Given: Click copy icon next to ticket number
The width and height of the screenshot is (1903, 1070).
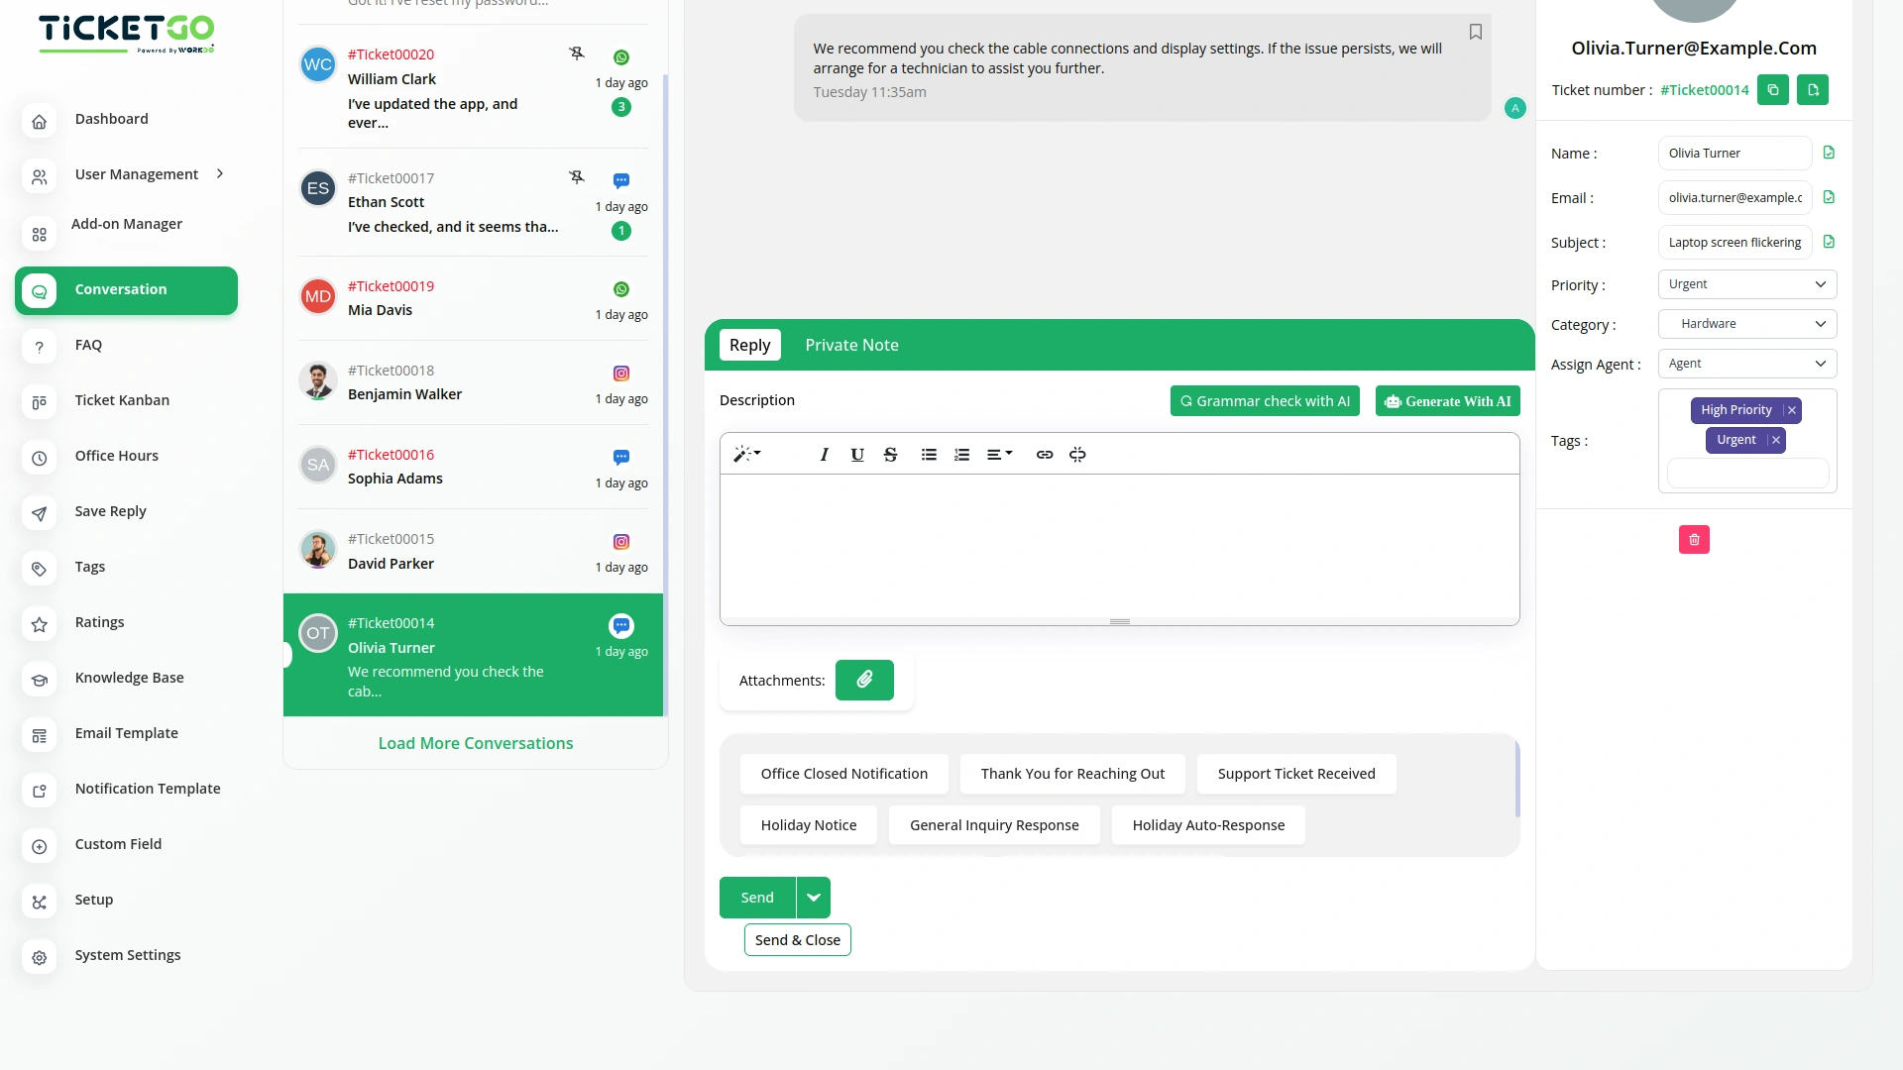Looking at the screenshot, I should click(1773, 90).
